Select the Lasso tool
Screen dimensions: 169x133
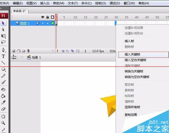coord(3,42)
